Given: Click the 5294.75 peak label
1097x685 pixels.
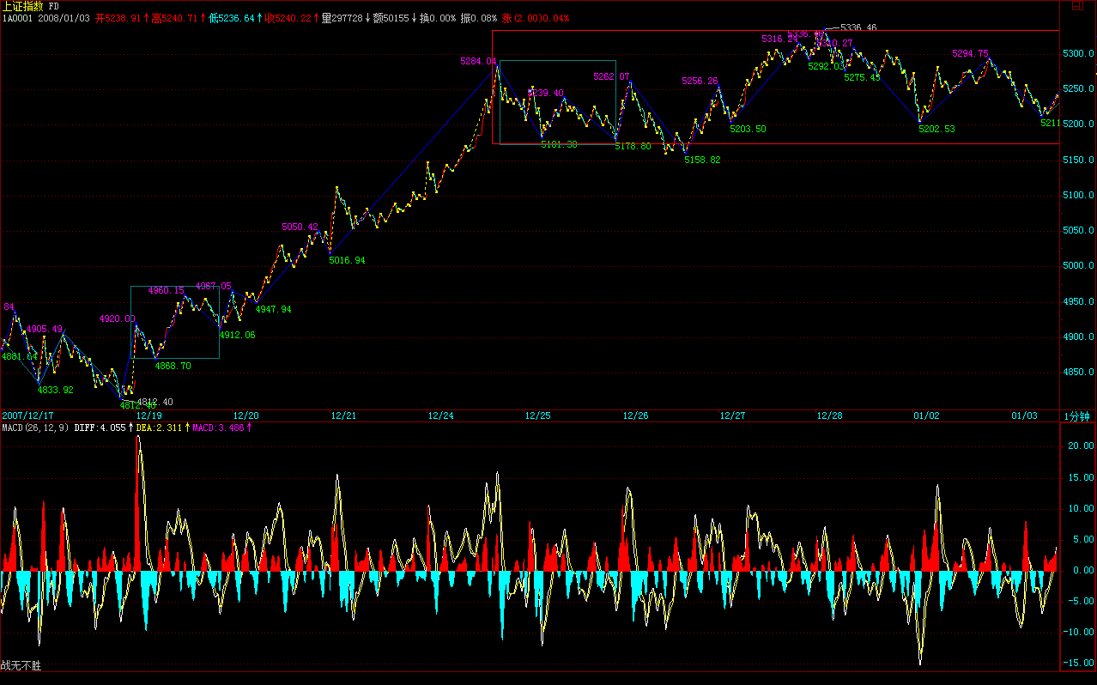Looking at the screenshot, I should tap(970, 53).
